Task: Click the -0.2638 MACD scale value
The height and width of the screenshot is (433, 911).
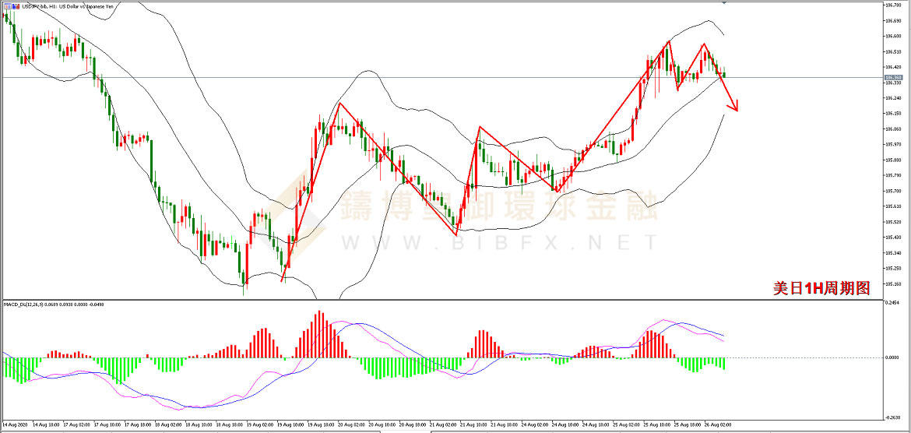Action: [893, 416]
